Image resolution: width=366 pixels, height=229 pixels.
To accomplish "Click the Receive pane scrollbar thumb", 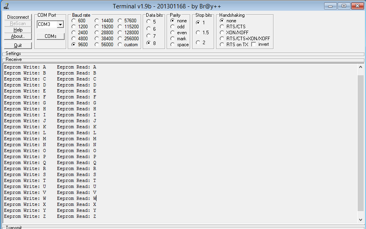I will tap(361, 143).
